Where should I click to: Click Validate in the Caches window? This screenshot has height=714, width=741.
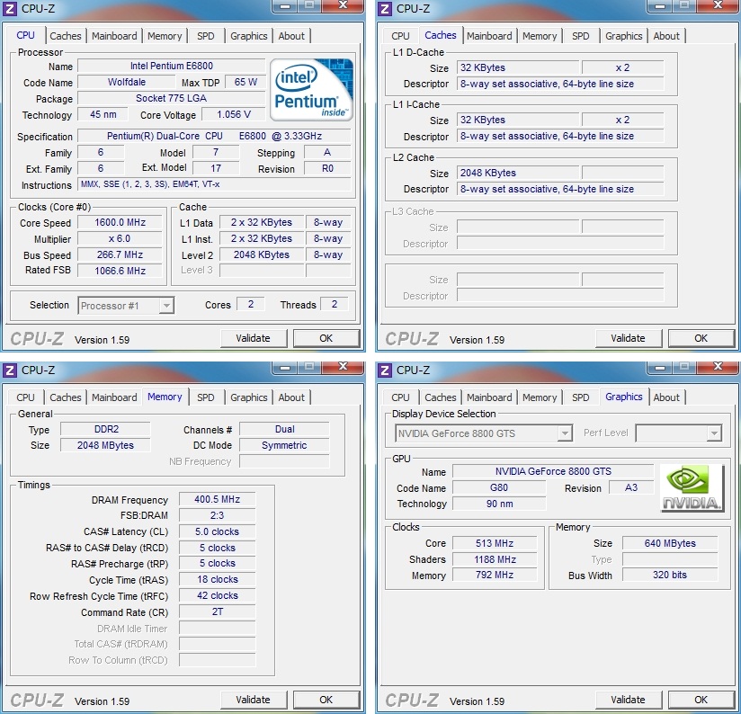[x=628, y=338]
